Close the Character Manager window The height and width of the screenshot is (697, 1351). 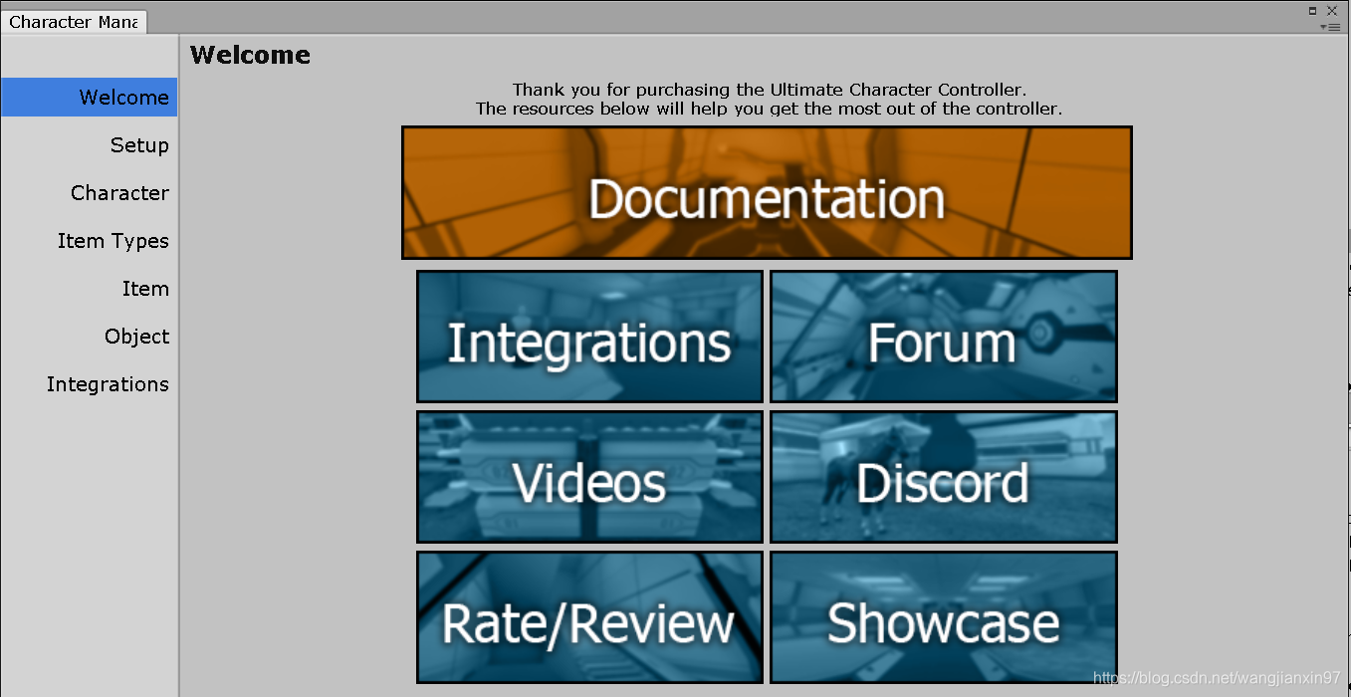[1332, 11]
